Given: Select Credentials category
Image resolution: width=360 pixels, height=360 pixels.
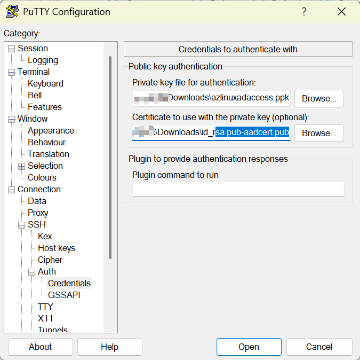Looking at the screenshot, I should (69, 283).
